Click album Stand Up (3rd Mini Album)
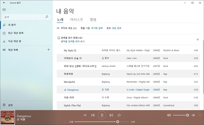Image resolution: width=204 pixels, height=125 pixels. pos(138,74)
